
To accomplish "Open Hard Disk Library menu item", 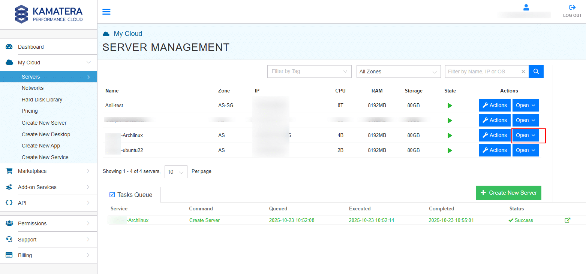I will click(x=42, y=100).
